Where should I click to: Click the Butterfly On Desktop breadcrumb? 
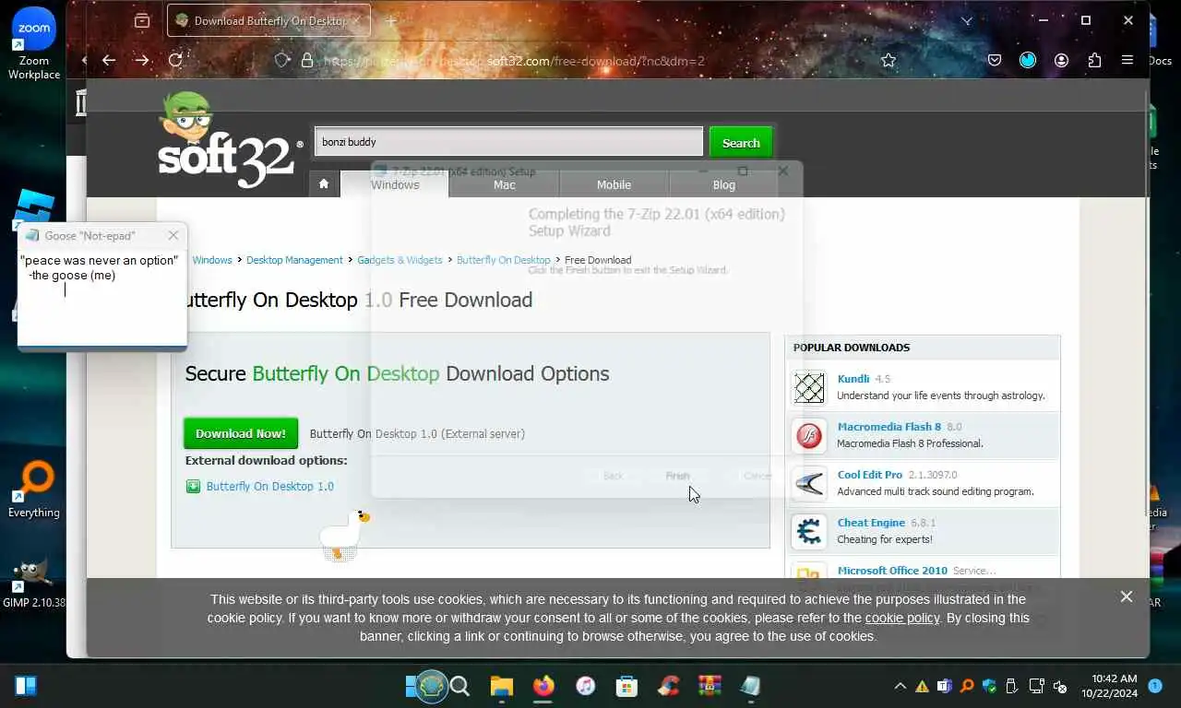[x=504, y=260]
